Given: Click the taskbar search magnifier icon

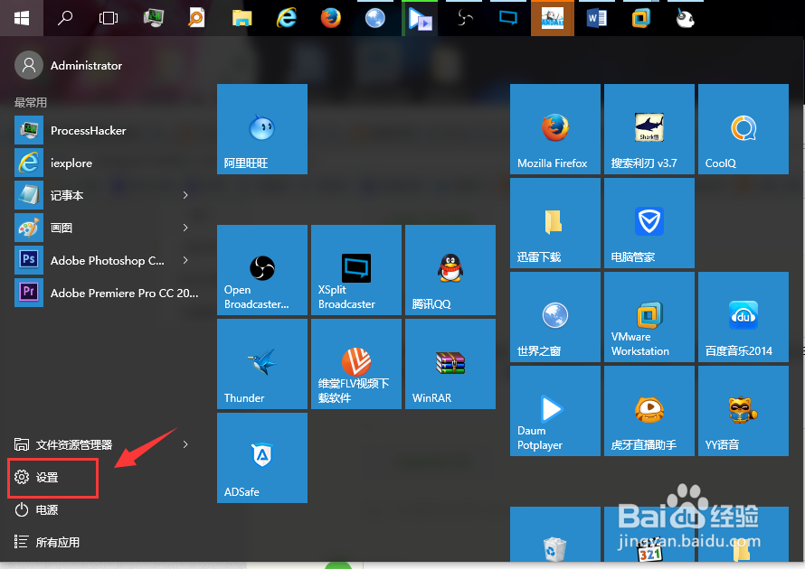Looking at the screenshot, I should pos(65,18).
